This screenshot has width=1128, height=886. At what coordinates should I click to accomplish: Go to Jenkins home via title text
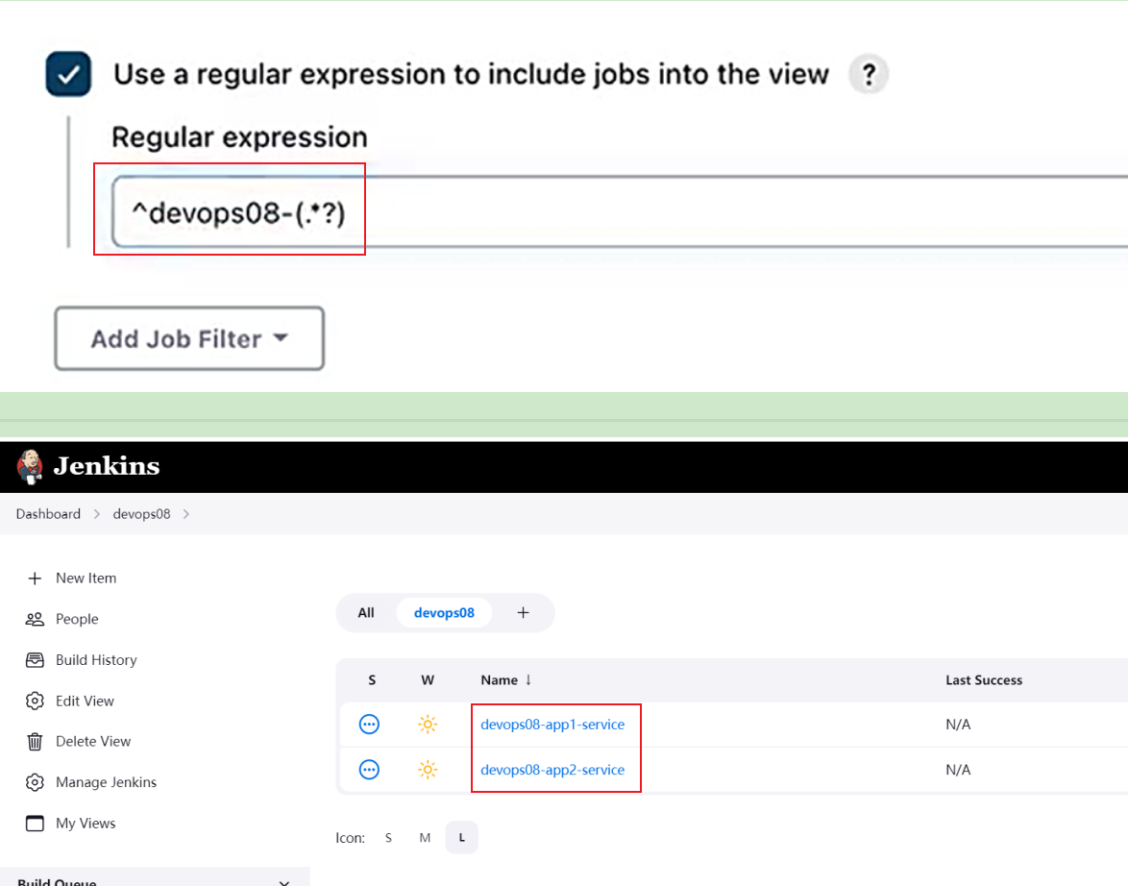point(107,466)
